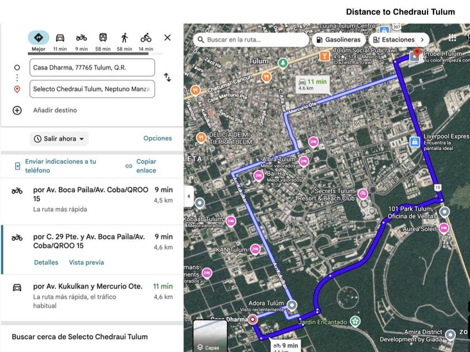
Task: Click Kobaab Tulum hotel pin
Action: [231, 221]
